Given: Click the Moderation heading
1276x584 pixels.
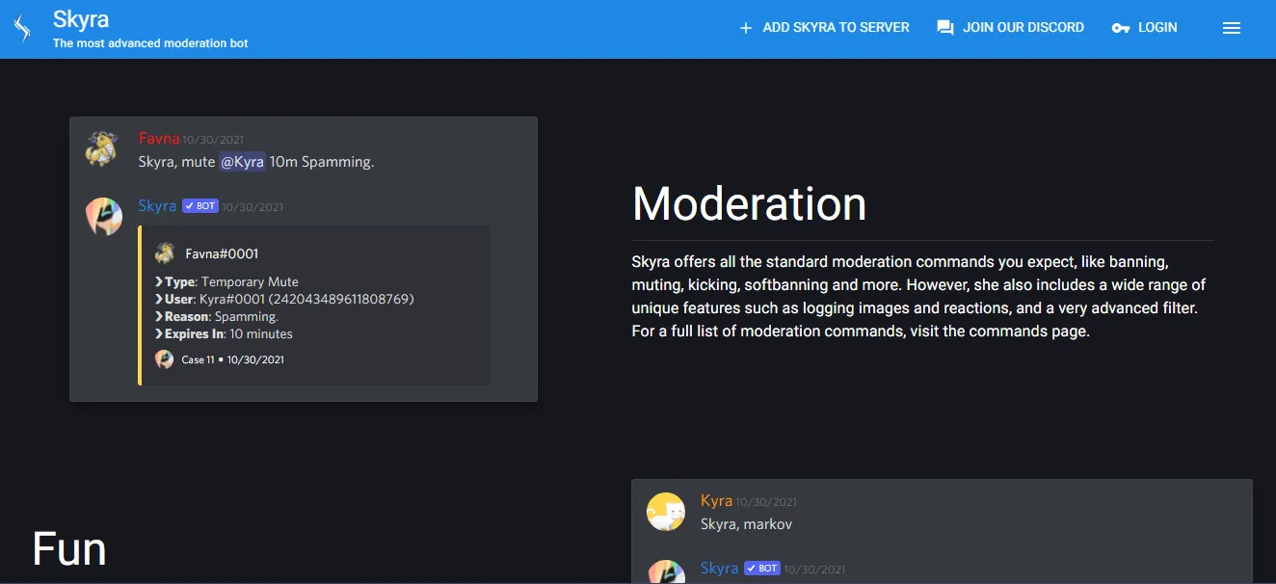Looking at the screenshot, I should point(749,203).
